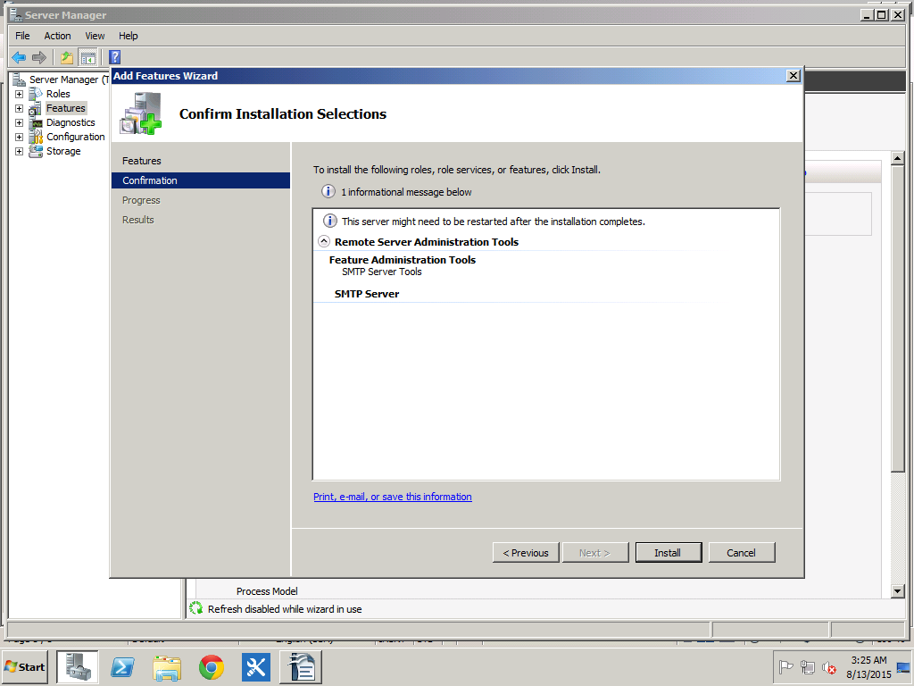Click the Action Center flag tray icon

coord(785,666)
